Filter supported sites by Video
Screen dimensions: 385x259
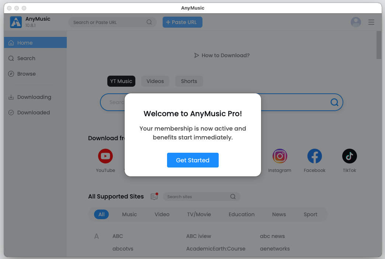162,214
